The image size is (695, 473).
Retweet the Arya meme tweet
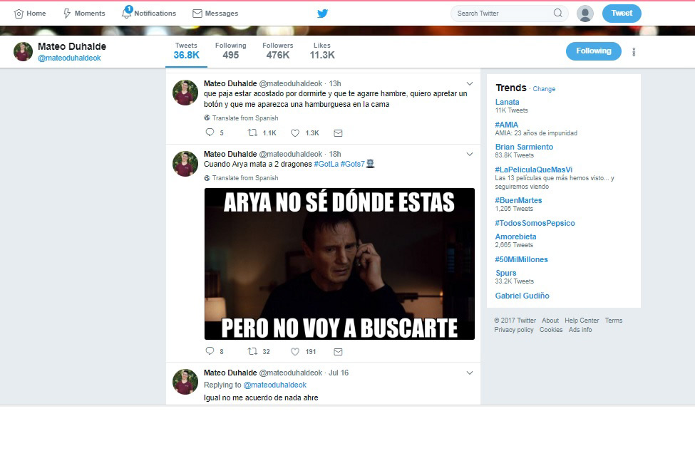pyautogui.click(x=252, y=351)
